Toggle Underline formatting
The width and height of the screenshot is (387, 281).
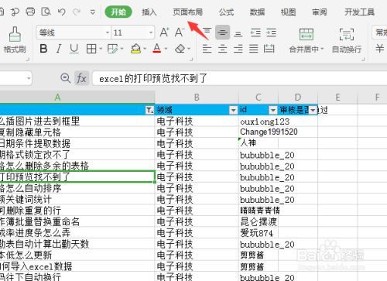(x=74, y=49)
